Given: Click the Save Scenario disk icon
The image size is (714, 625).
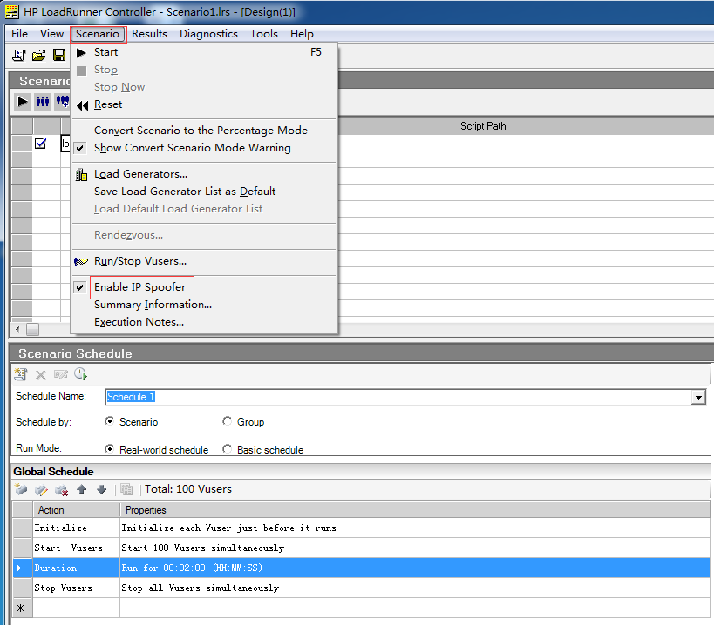Looking at the screenshot, I should [x=59, y=56].
